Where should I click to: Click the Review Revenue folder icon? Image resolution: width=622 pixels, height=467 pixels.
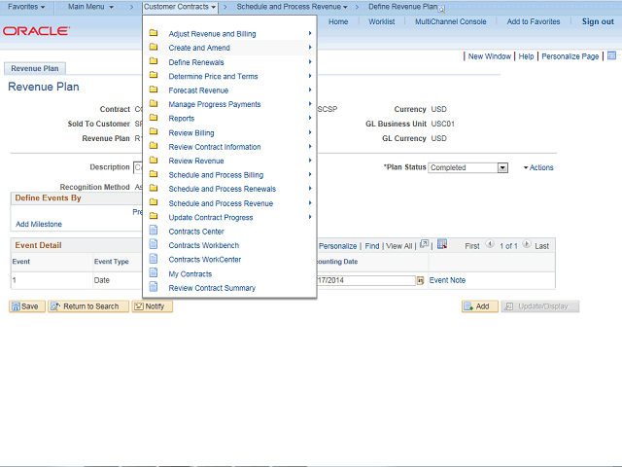(x=154, y=160)
